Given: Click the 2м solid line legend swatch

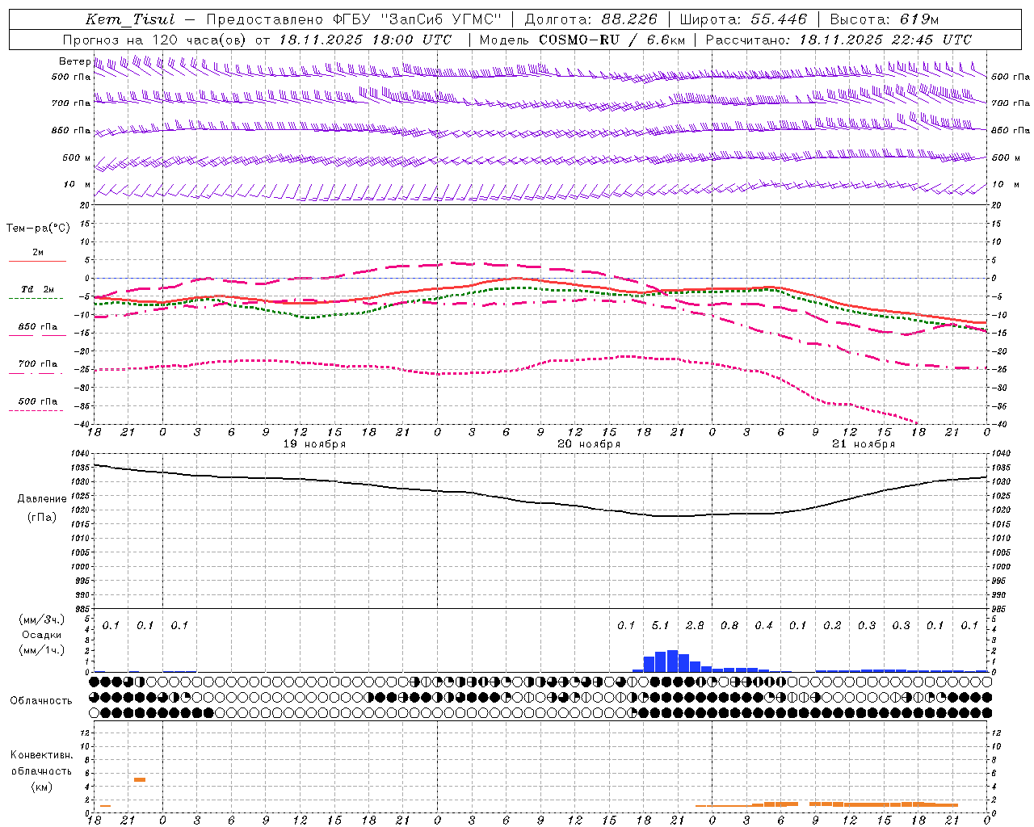Looking at the screenshot, I should (x=37, y=261).
